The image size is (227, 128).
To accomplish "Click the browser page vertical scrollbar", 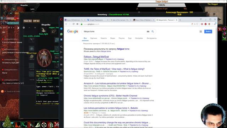I will pyautogui.click(x=216, y=63).
